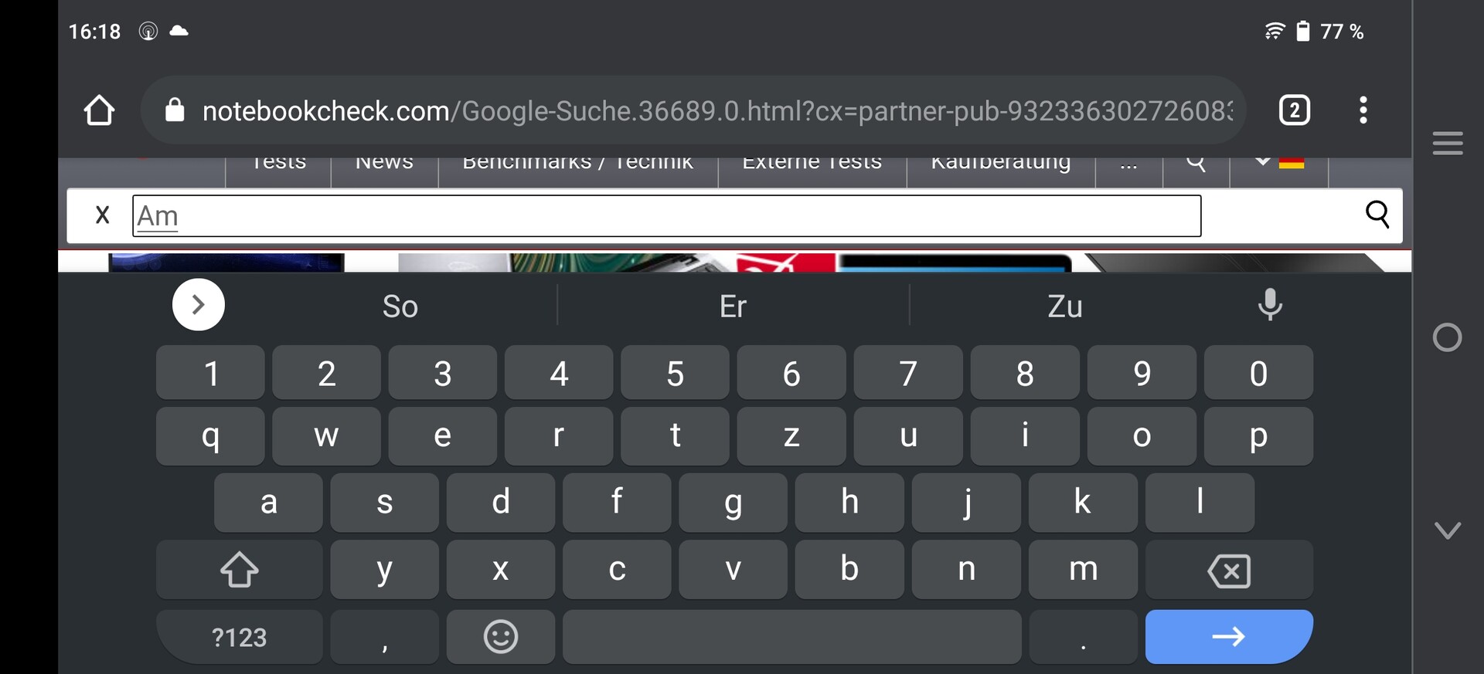Tap the microphone voice input icon

click(1270, 305)
